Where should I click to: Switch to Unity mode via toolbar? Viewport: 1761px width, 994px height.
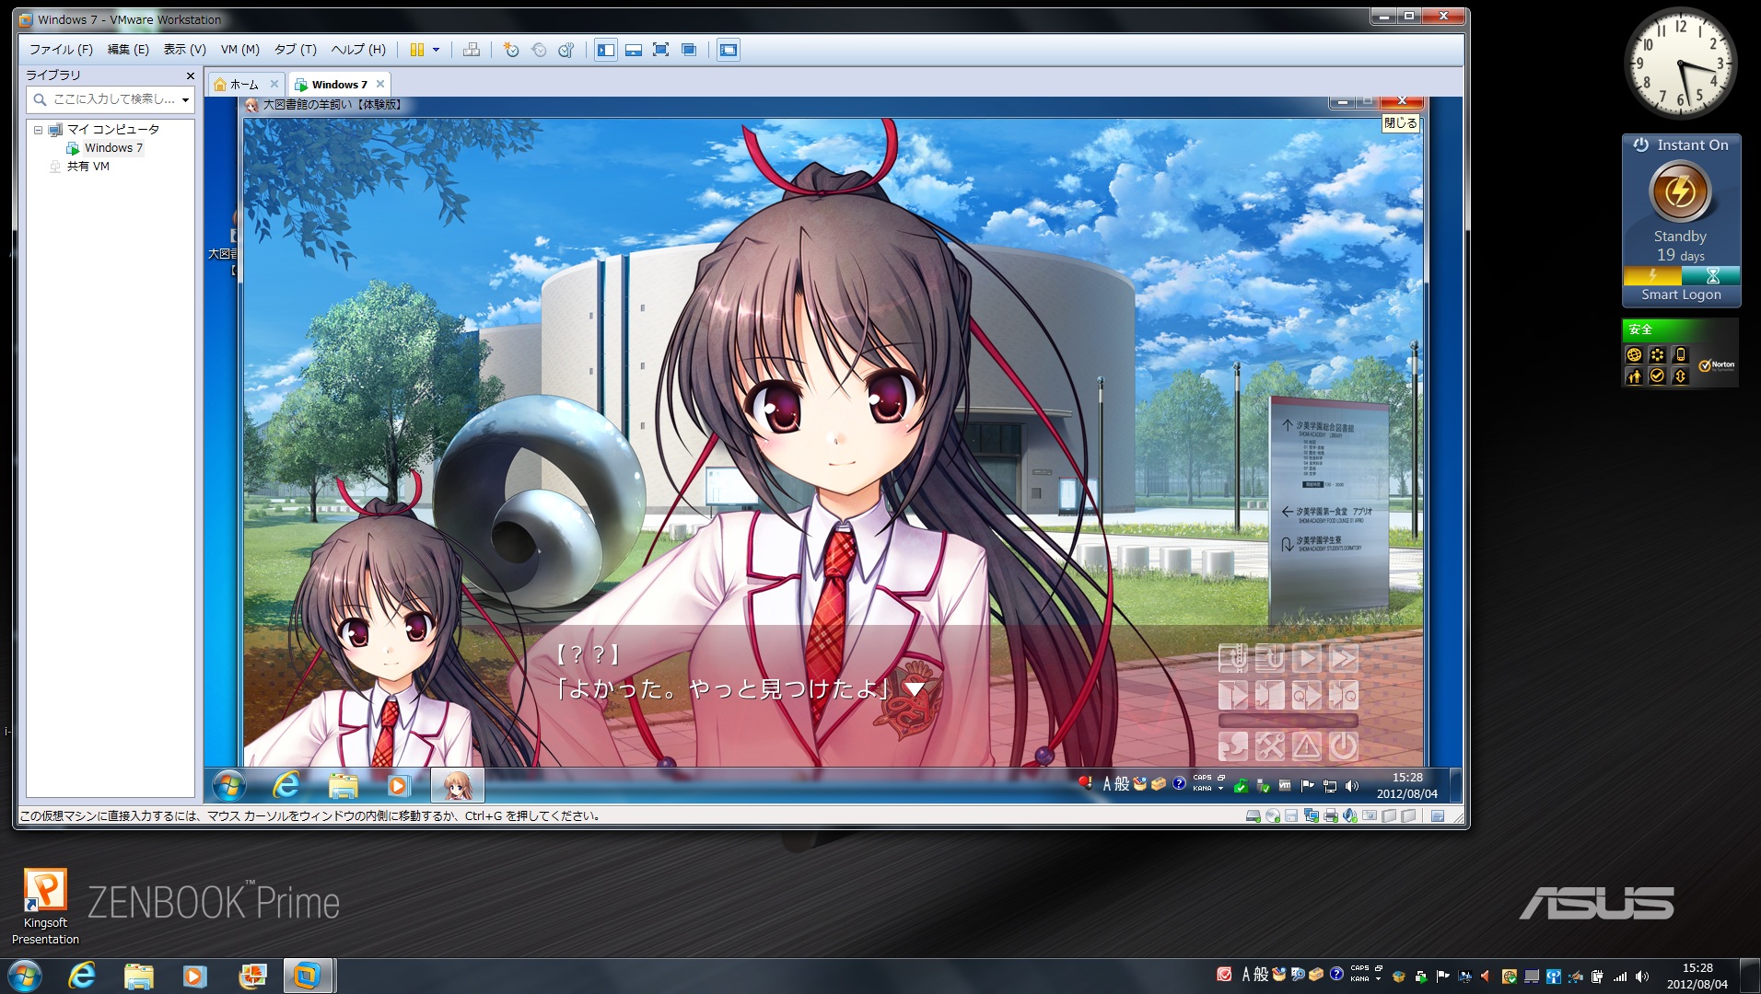click(x=688, y=50)
